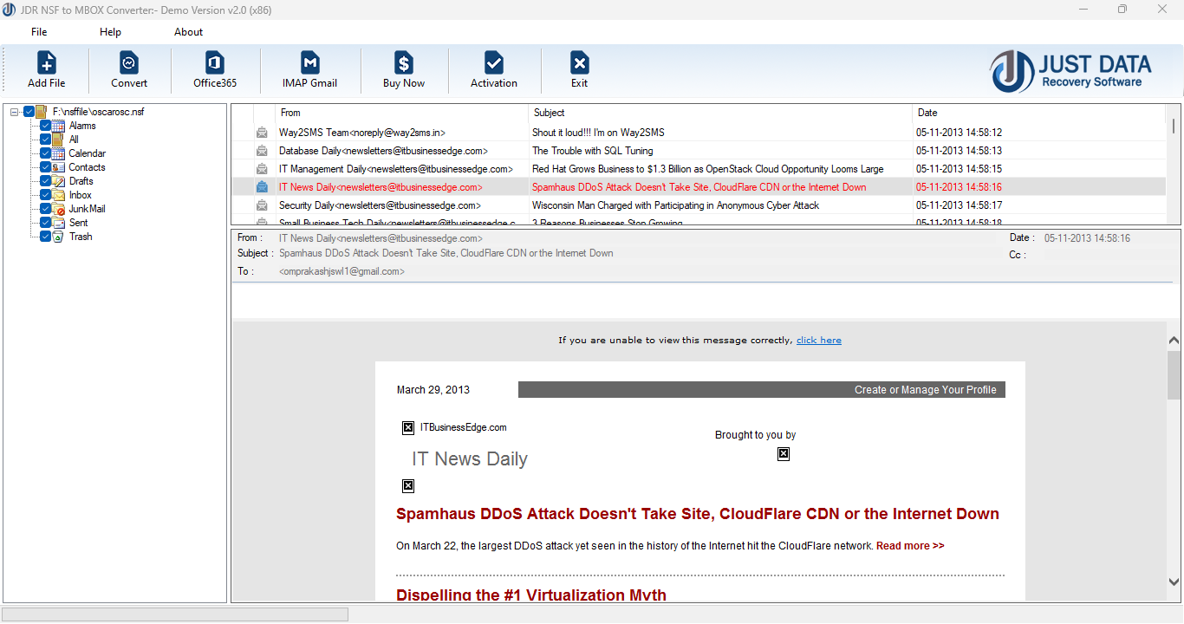Click envelope icon of IT News Daily email

point(262,187)
